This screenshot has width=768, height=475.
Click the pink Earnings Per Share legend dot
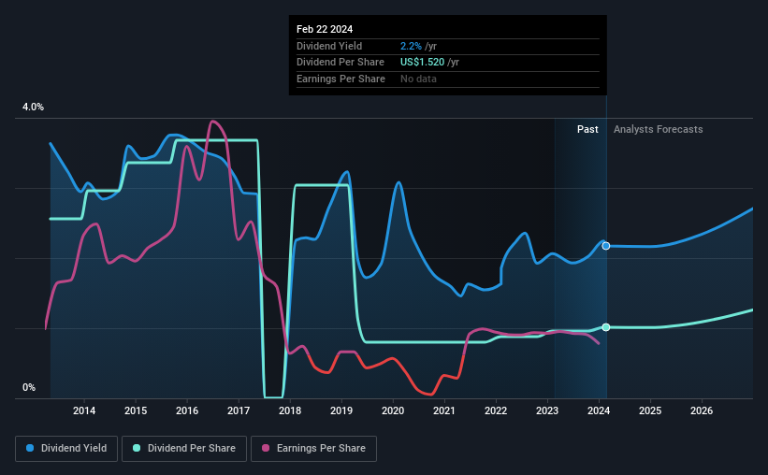(x=266, y=448)
